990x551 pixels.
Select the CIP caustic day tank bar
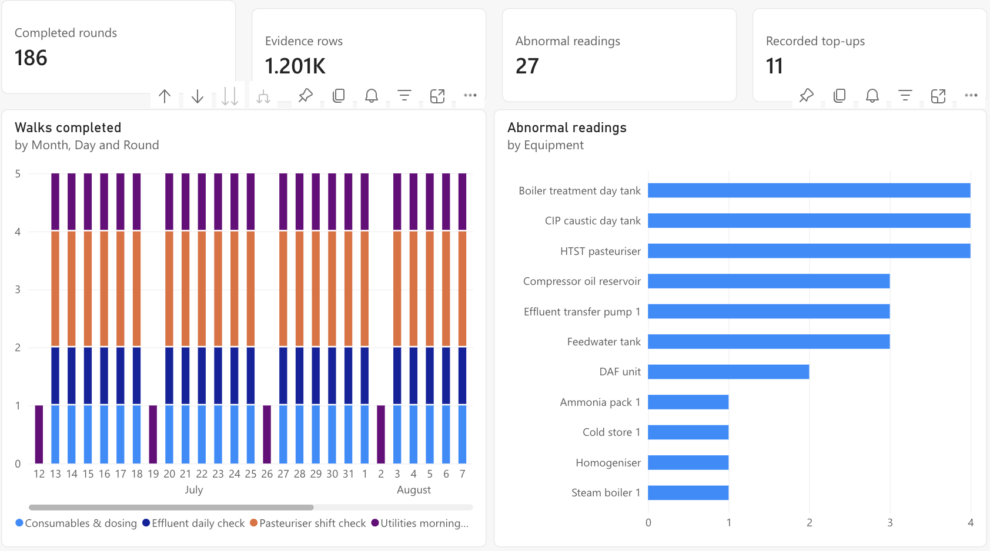809,220
